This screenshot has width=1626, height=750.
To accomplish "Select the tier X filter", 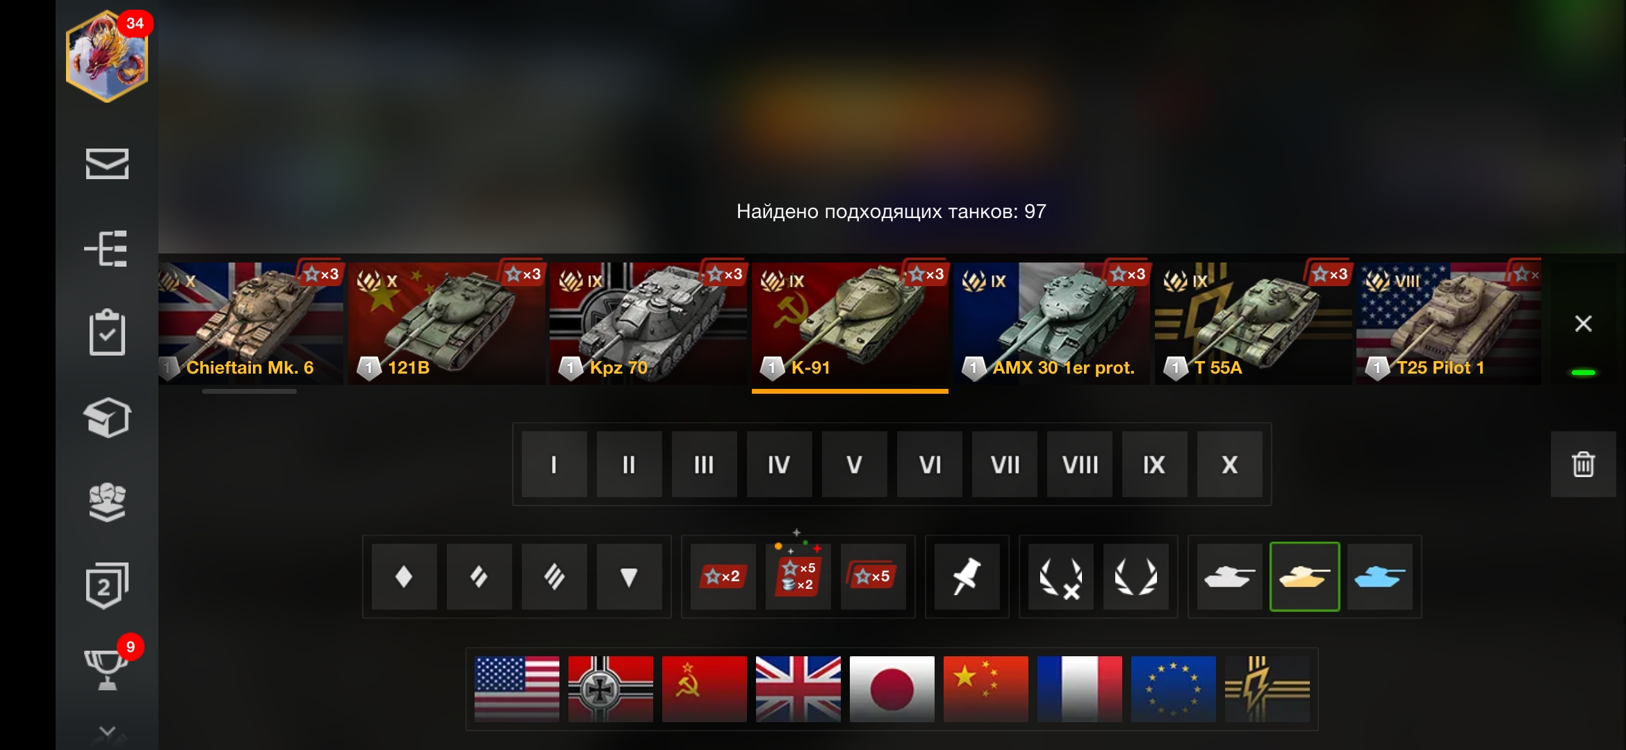I will point(1229,464).
